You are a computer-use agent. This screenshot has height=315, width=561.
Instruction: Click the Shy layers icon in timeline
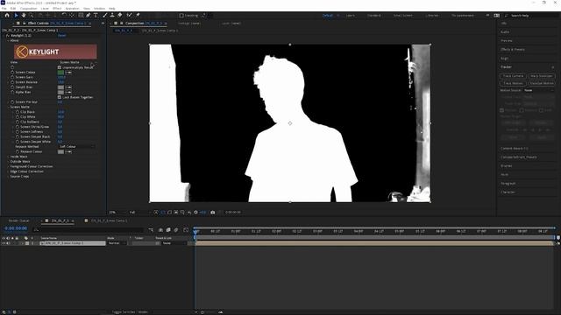[160, 230]
